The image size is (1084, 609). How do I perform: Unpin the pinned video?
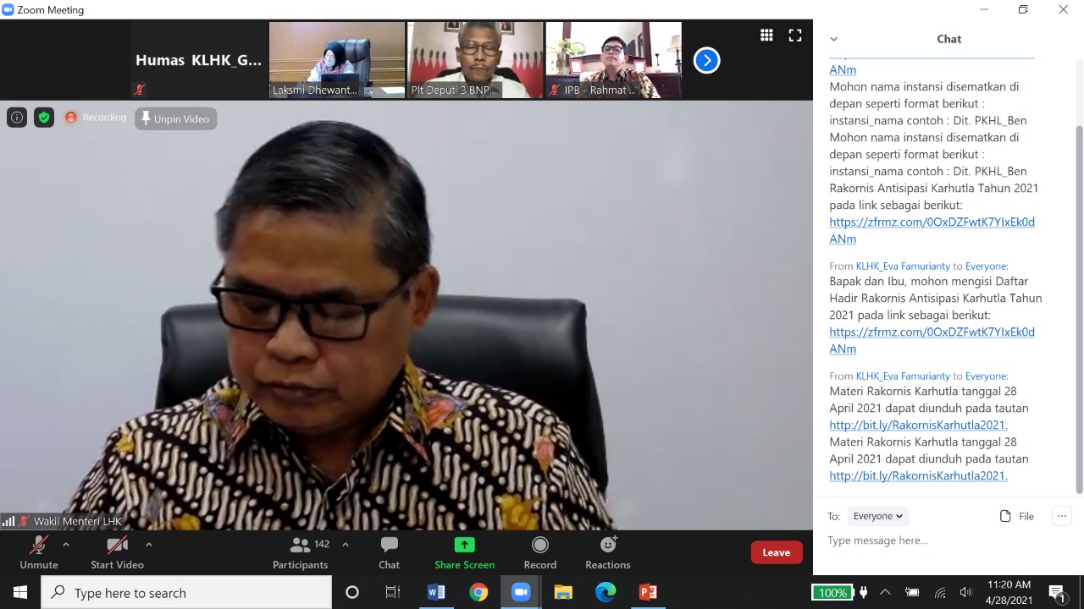175,119
